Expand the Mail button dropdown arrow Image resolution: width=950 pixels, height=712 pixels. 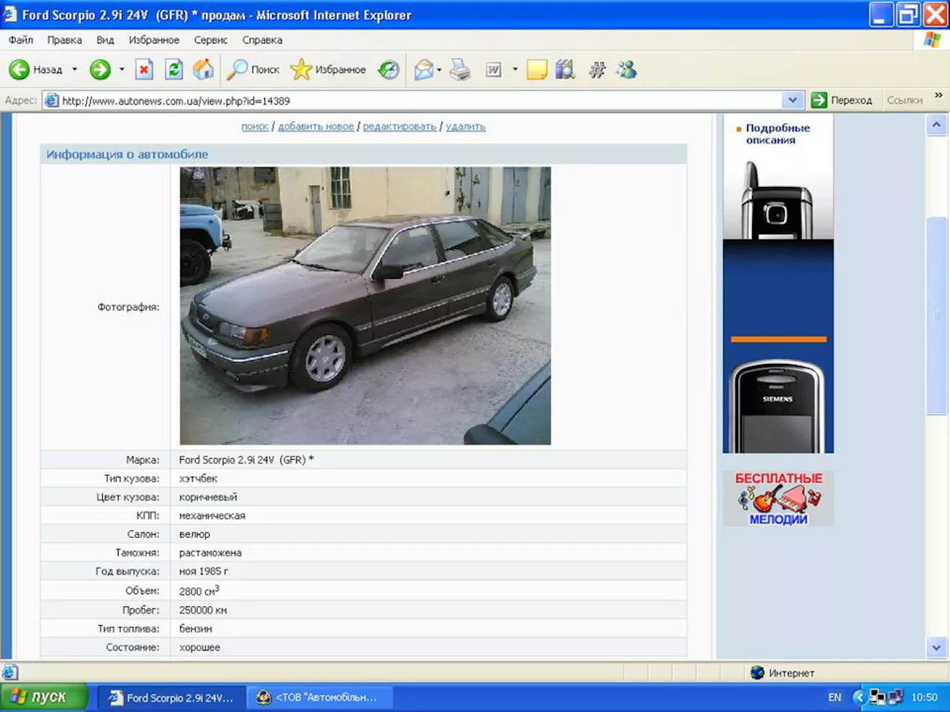(x=439, y=70)
